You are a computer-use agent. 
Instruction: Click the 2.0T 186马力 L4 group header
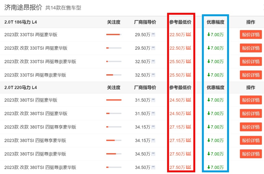20,22
